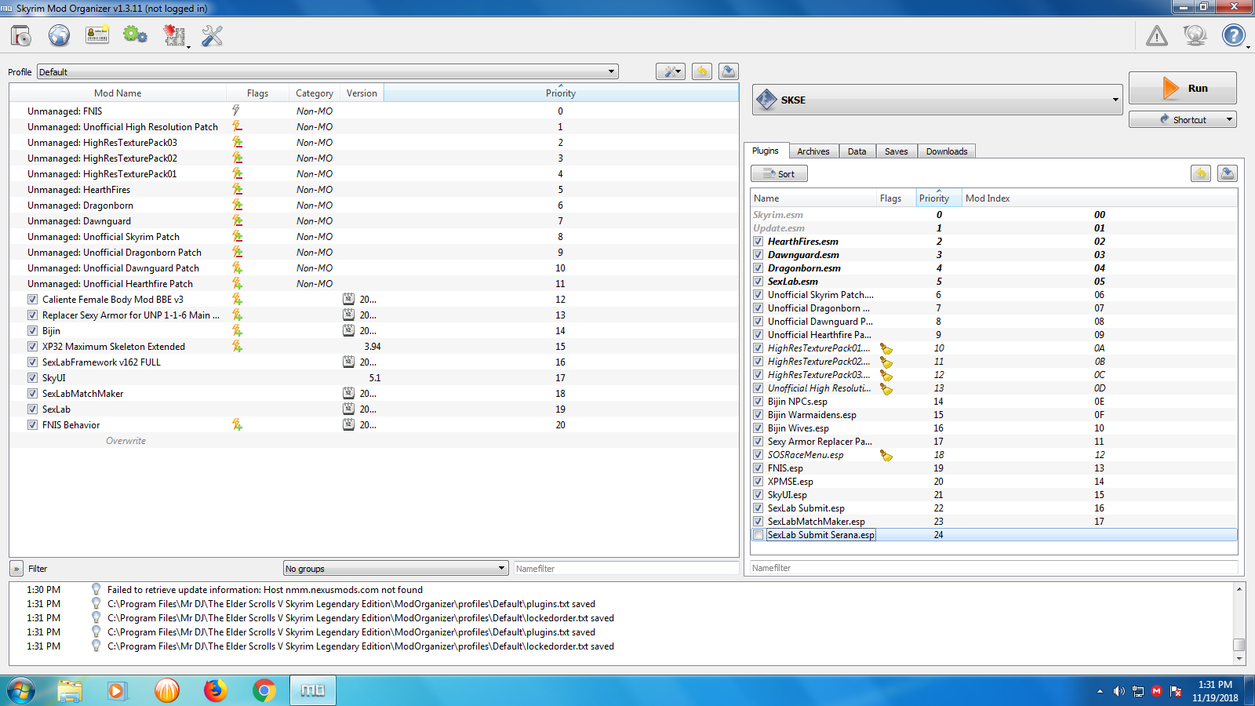
Task: Launch Firefox from the taskbar
Action: click(215, 690)
